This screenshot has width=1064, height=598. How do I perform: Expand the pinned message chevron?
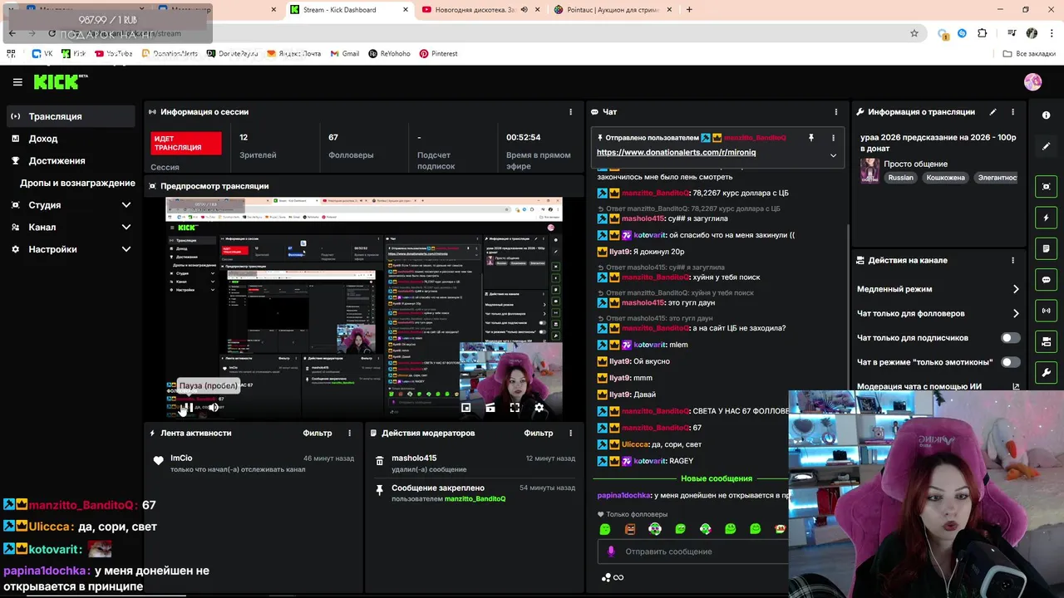pyautogui.click(x=833, y=155)
